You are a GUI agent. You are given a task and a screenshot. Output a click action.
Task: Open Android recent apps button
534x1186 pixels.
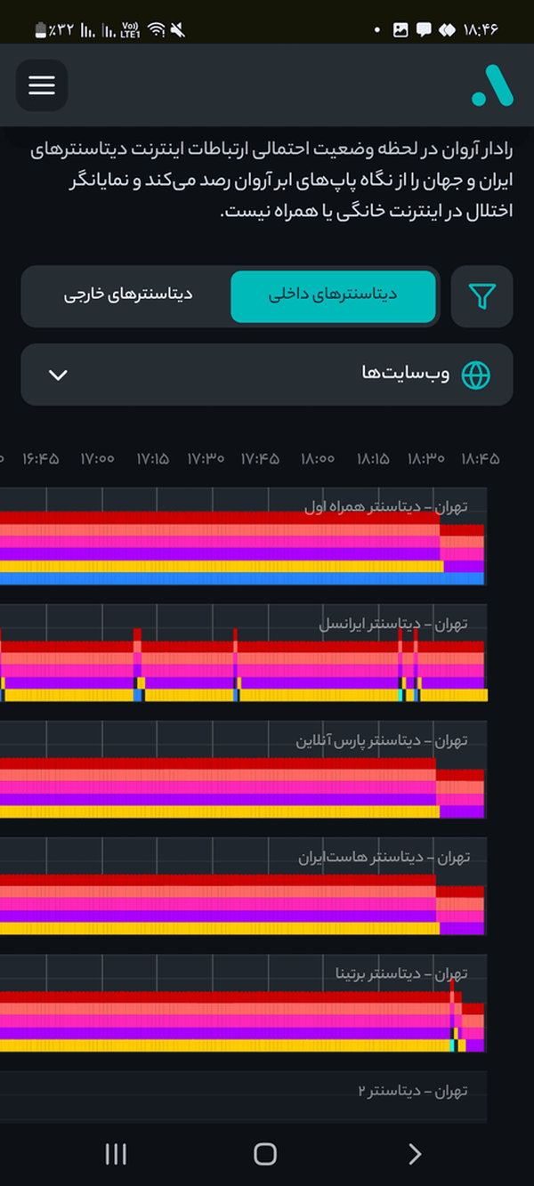pos(116,1154)
